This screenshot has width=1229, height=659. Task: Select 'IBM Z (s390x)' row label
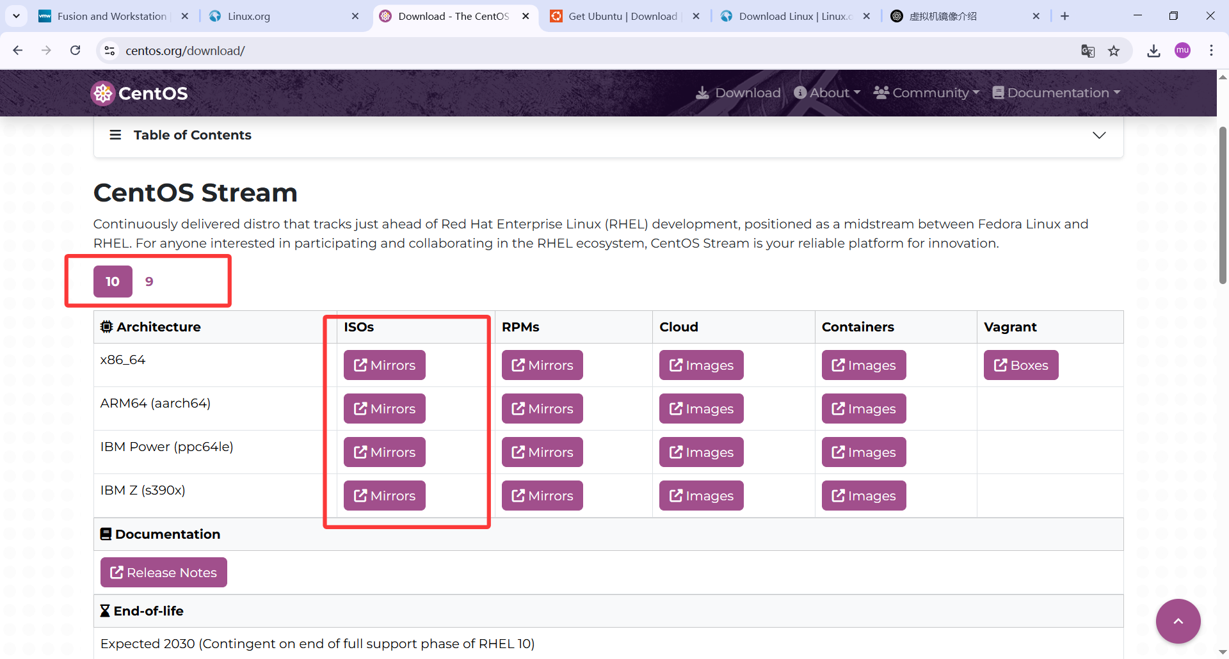(143, 490)
